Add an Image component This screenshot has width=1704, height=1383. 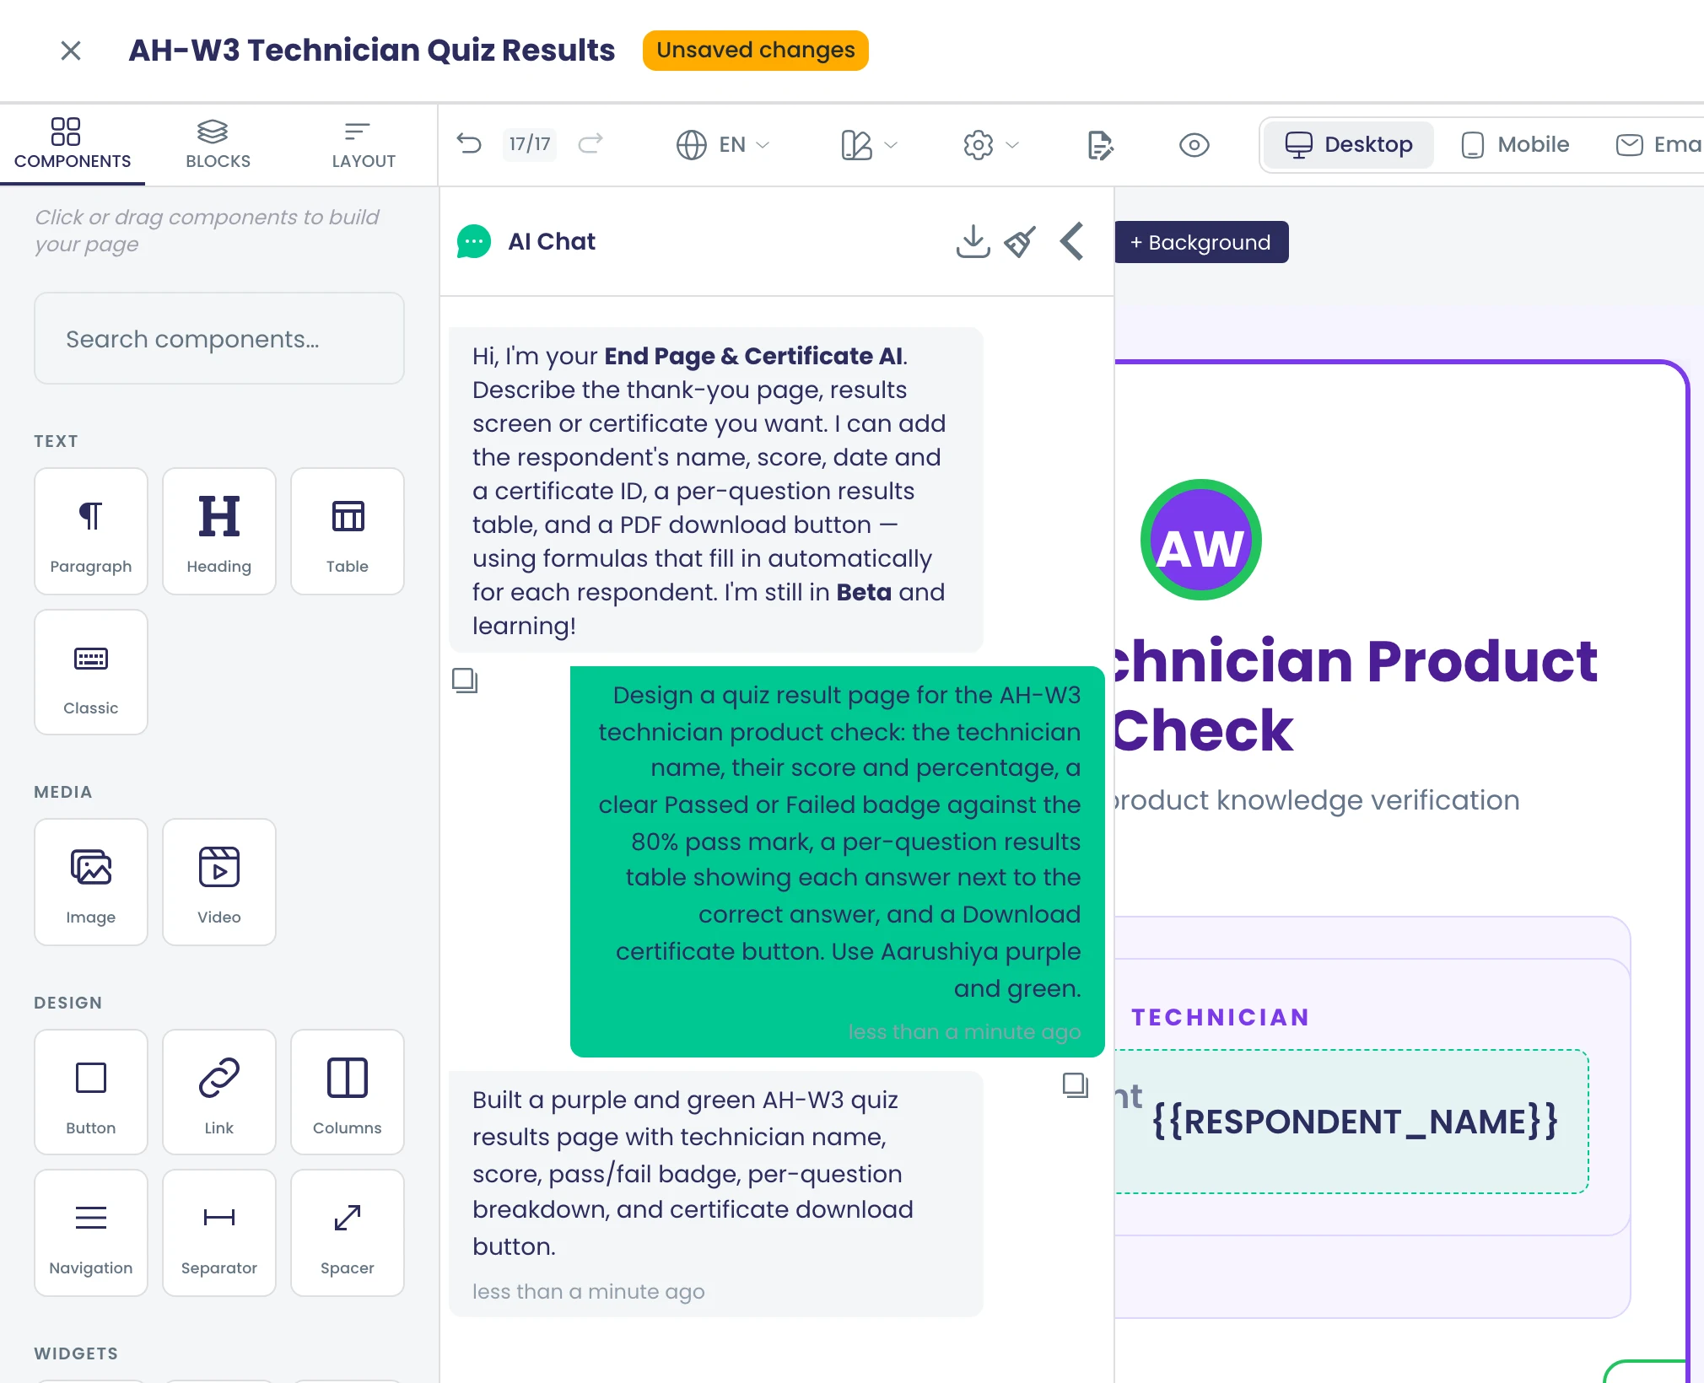pyautogui.click(x=91, y=882)
